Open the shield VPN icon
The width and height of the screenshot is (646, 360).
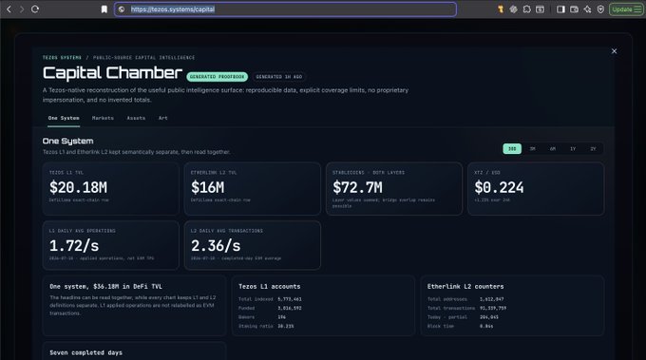600,9
